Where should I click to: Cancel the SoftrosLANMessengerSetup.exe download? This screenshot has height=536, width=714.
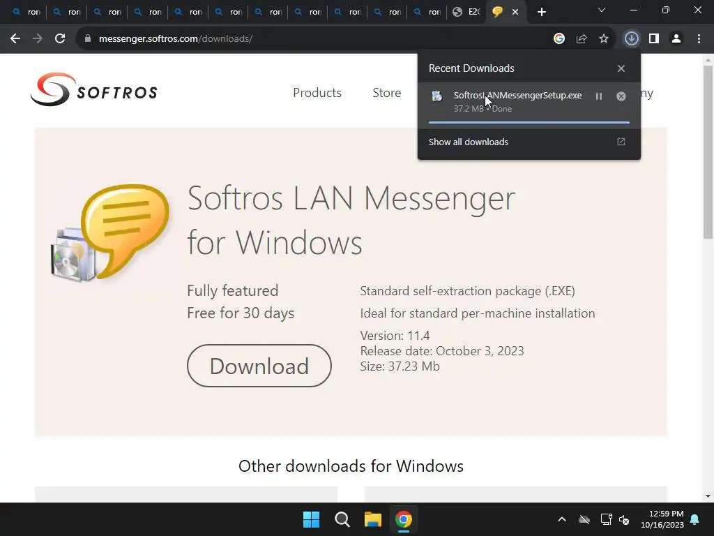pos(621,96)
